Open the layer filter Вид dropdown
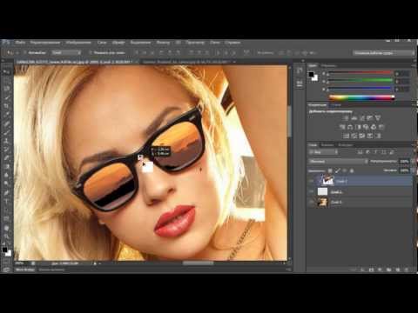Image resolution: width=418 pixels, height=313 pixels. coord(323,152)
